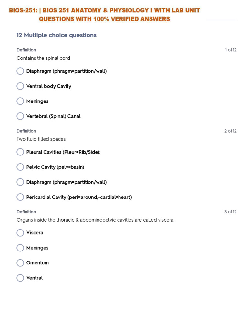
Task: Click the "Two fluid filled spaces" question text
Action: coord(41,139)
